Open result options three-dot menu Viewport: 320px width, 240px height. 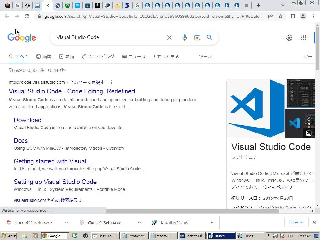112,82
